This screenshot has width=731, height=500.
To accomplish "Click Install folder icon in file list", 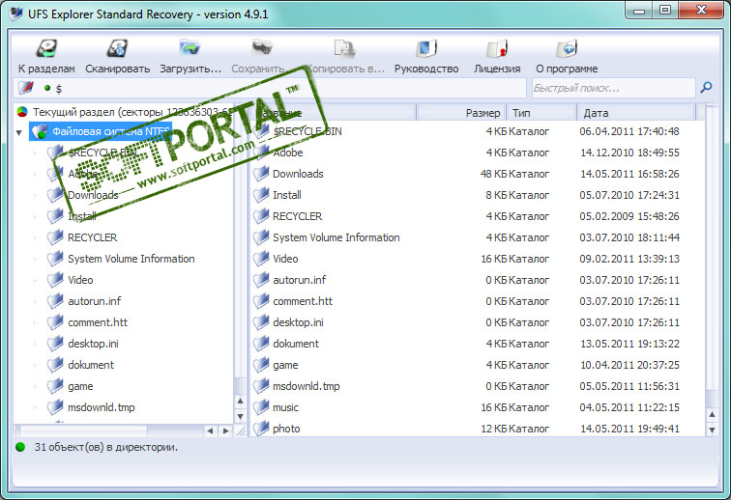I will click(261, 195).
